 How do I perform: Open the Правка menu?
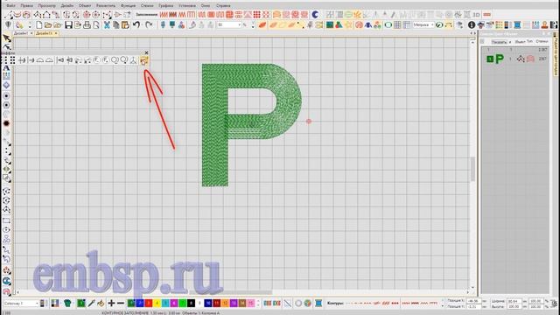click(x=27, y=6)
